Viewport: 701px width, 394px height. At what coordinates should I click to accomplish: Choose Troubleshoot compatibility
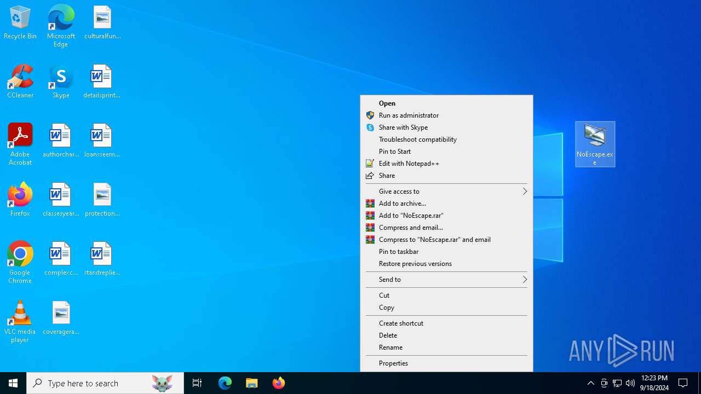446,140
